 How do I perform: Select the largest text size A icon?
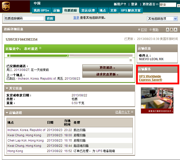[176, 30]
